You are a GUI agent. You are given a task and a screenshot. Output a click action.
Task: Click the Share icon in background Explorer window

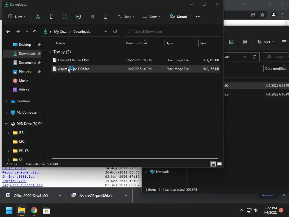click(231, 42)
